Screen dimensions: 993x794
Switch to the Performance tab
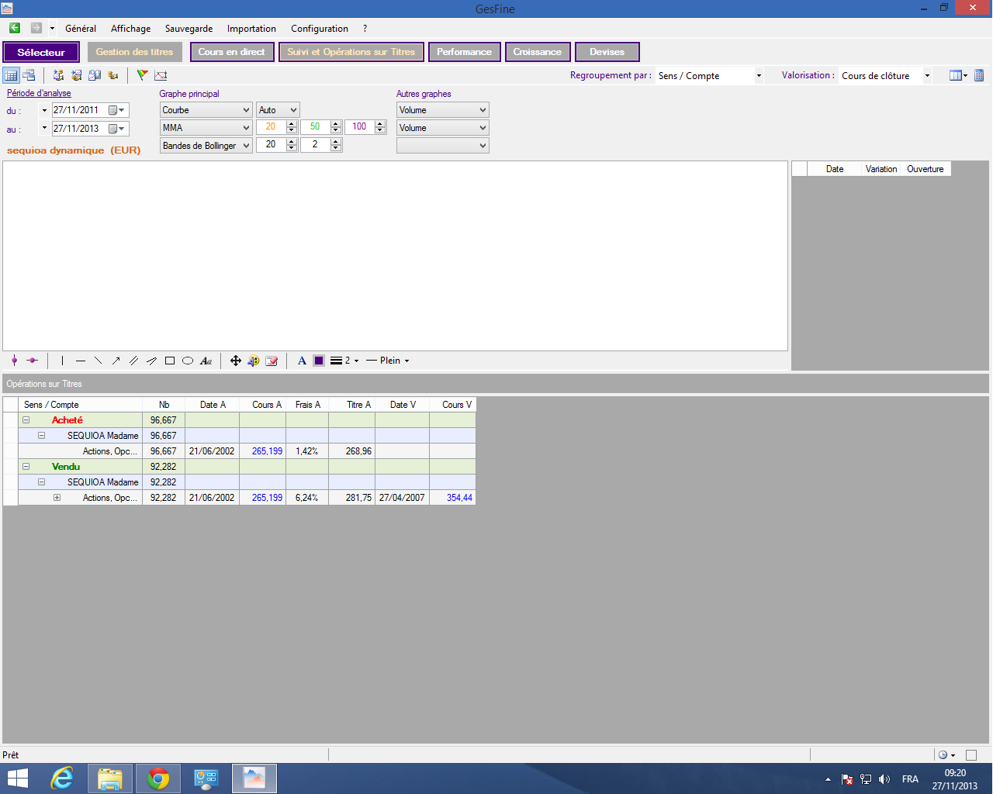coord(464,52)
